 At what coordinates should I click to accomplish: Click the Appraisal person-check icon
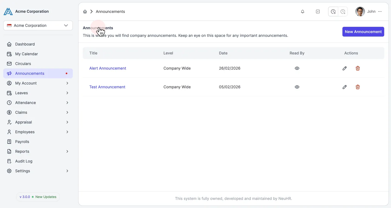point(9,122)
